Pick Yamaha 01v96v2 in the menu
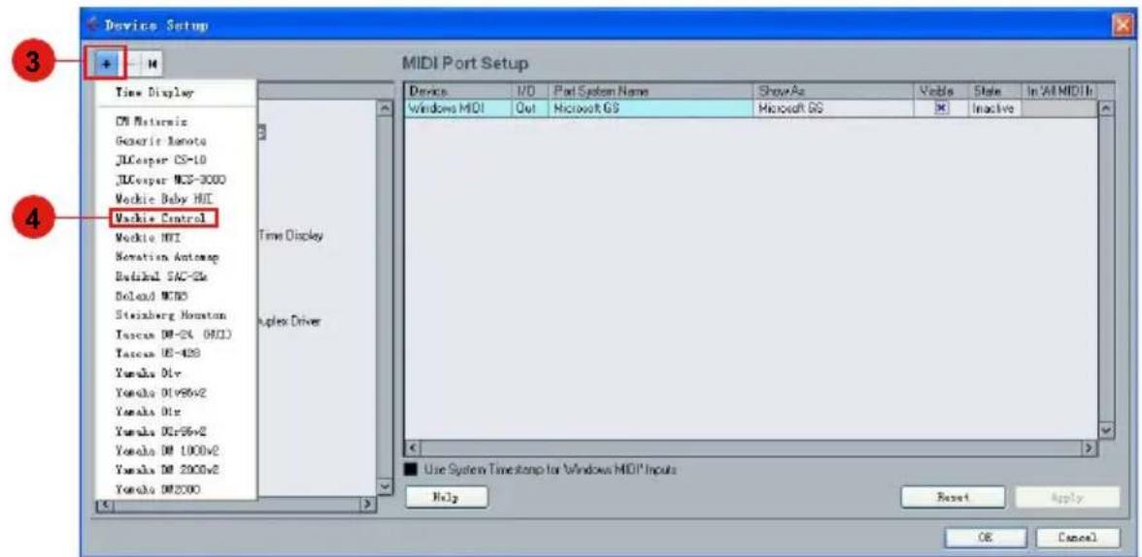 (161, 392)
